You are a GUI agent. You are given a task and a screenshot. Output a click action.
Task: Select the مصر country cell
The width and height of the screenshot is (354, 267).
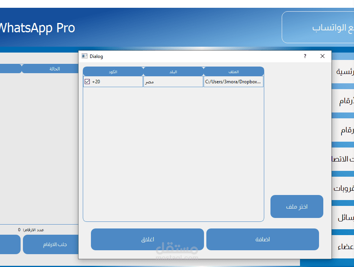173,82
